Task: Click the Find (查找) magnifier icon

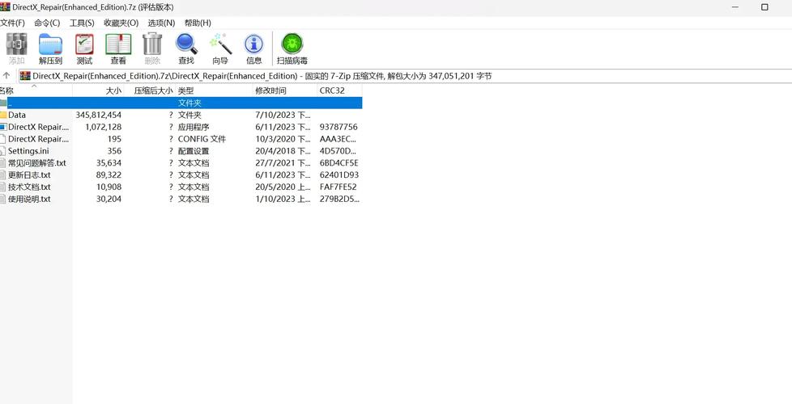Action: [x=186, y=44]
